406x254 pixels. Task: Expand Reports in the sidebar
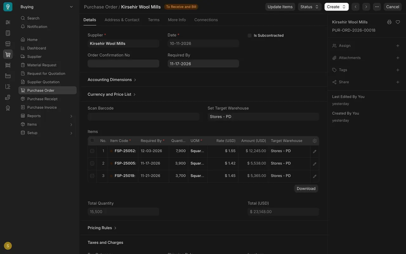[47, 116]
